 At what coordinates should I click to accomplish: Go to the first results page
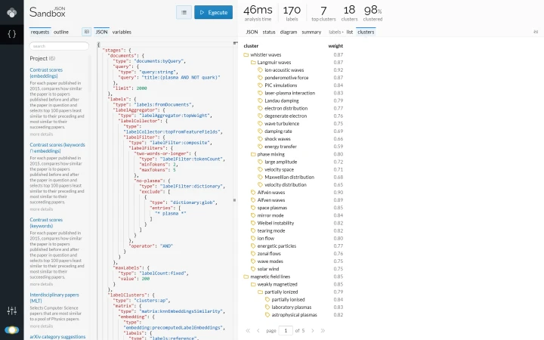(248, 331)
